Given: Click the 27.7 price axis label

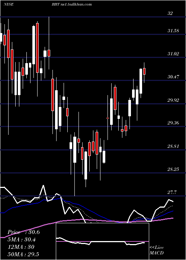Looking at the screenshot, I should point(172,192).
